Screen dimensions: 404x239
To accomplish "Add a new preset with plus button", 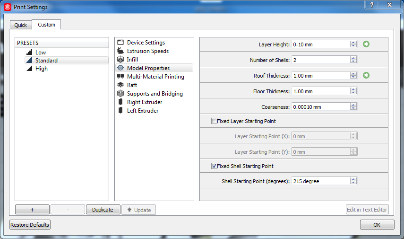I will (x=32, y=210).
